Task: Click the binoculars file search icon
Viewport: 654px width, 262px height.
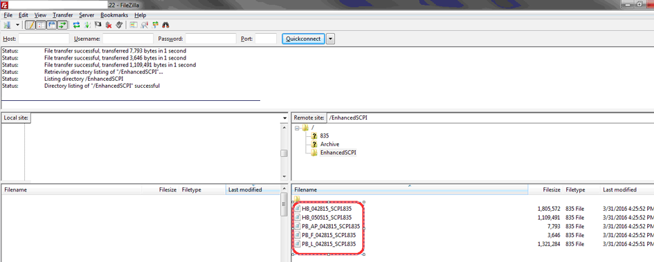Action: click(165, 25)
